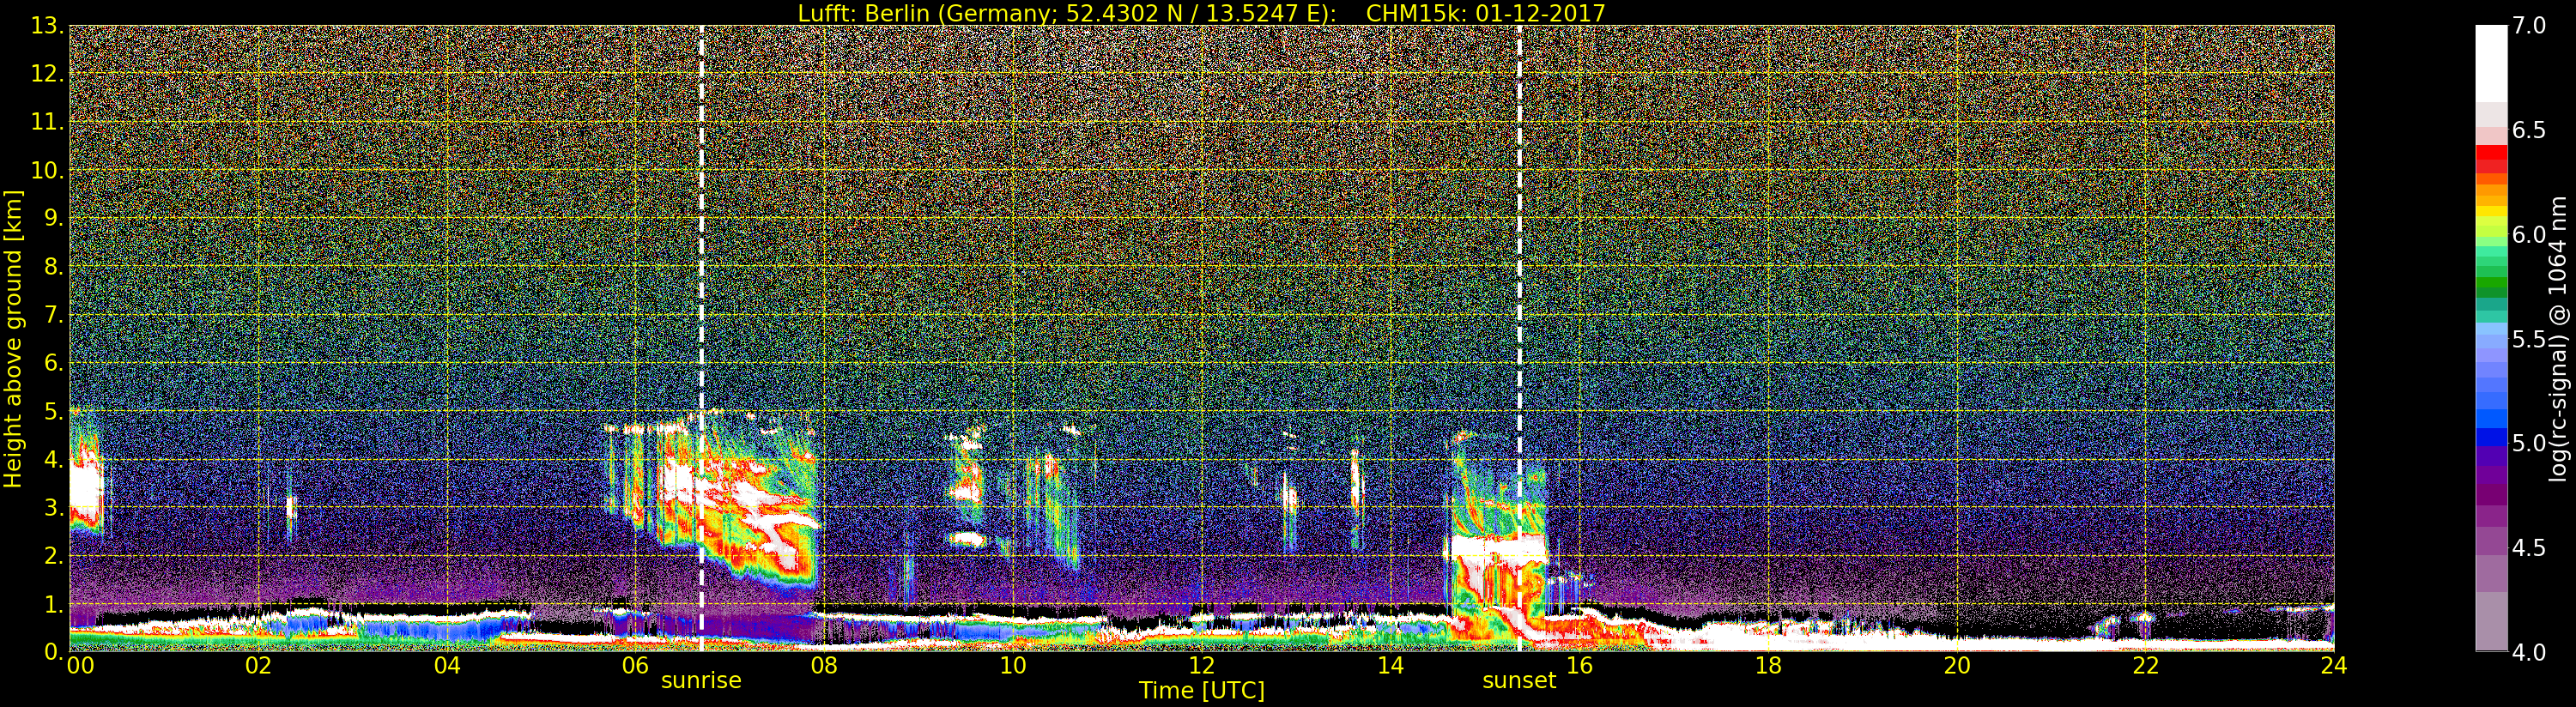The height and width of the screenshot is (707, 2576).
Task: Select the '13.' height axis tick label
Action: coord(47,26)
